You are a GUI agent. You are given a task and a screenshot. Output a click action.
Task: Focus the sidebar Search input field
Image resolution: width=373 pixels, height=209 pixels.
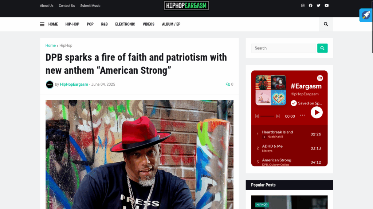pos(283,48)
